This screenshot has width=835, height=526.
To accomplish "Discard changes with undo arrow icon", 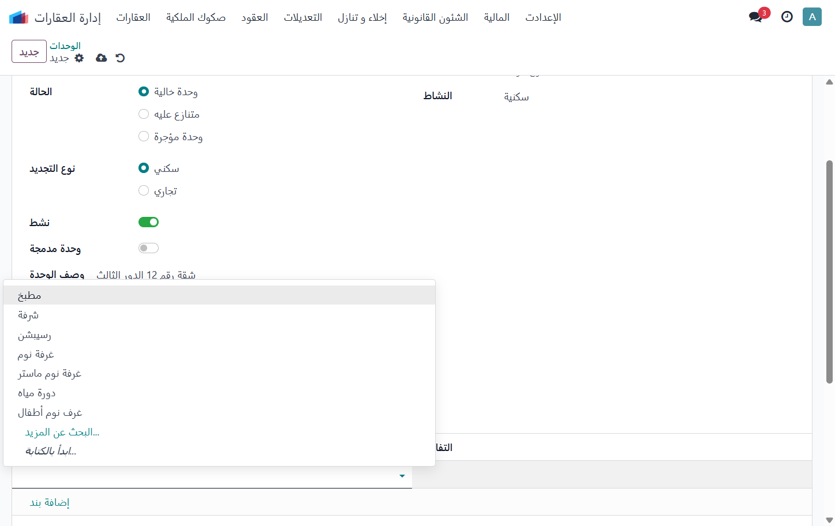I will click(x=120, y=58).
